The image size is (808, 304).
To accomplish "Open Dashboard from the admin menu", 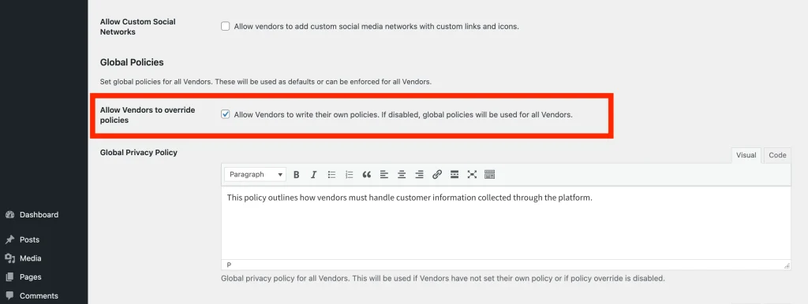I will click(x=39, y=215).
